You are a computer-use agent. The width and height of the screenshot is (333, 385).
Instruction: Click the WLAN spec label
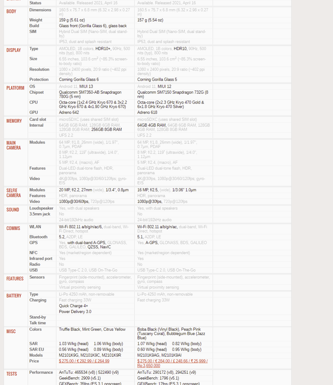pyautogui.click(x=35, y=227)
